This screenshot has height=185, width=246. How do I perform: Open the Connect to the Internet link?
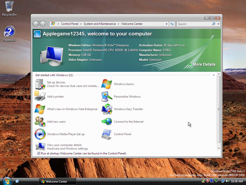(129, 121)
